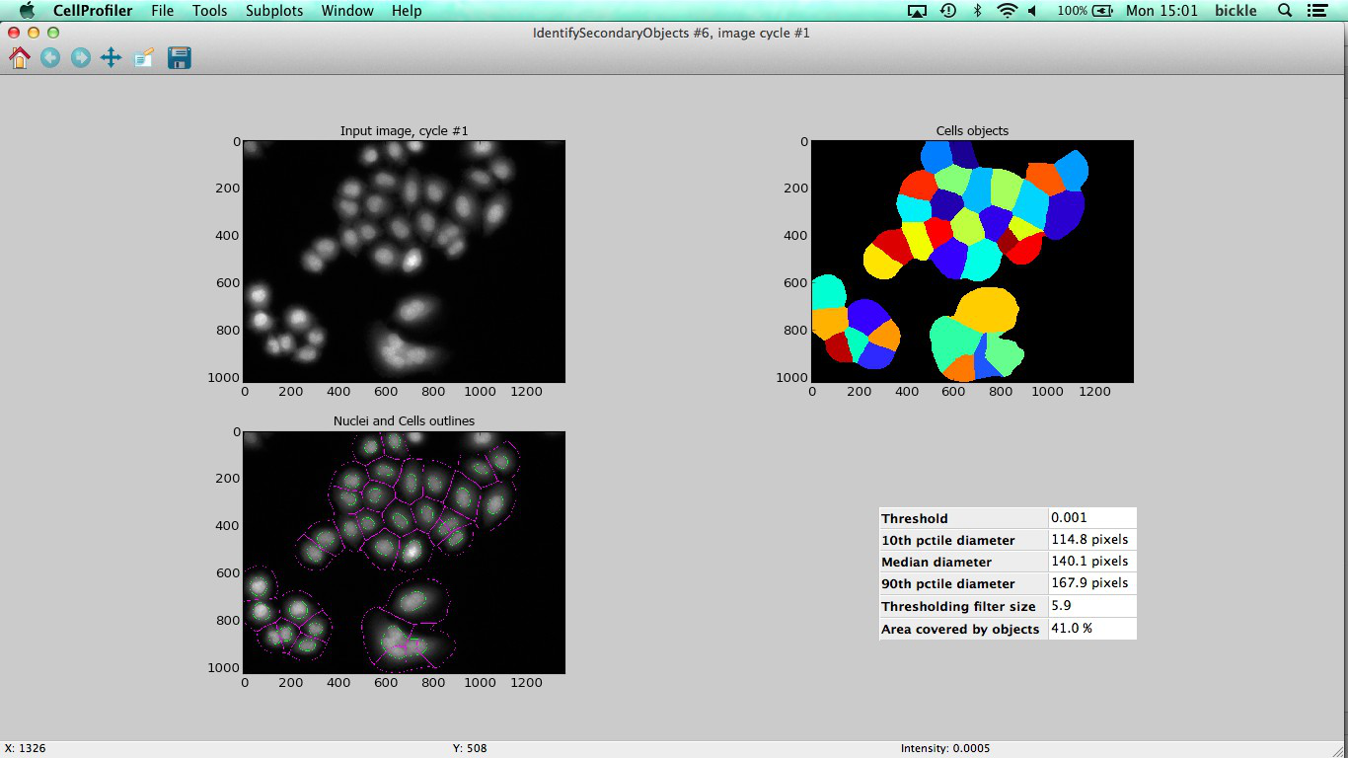Image resolution: width=1348 pixels, height=758 pixels.
Task: Open the Bluetooth status menu
Action: (x=978, y=11)
